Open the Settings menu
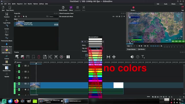The image size is (185, 104). [41, 4]
